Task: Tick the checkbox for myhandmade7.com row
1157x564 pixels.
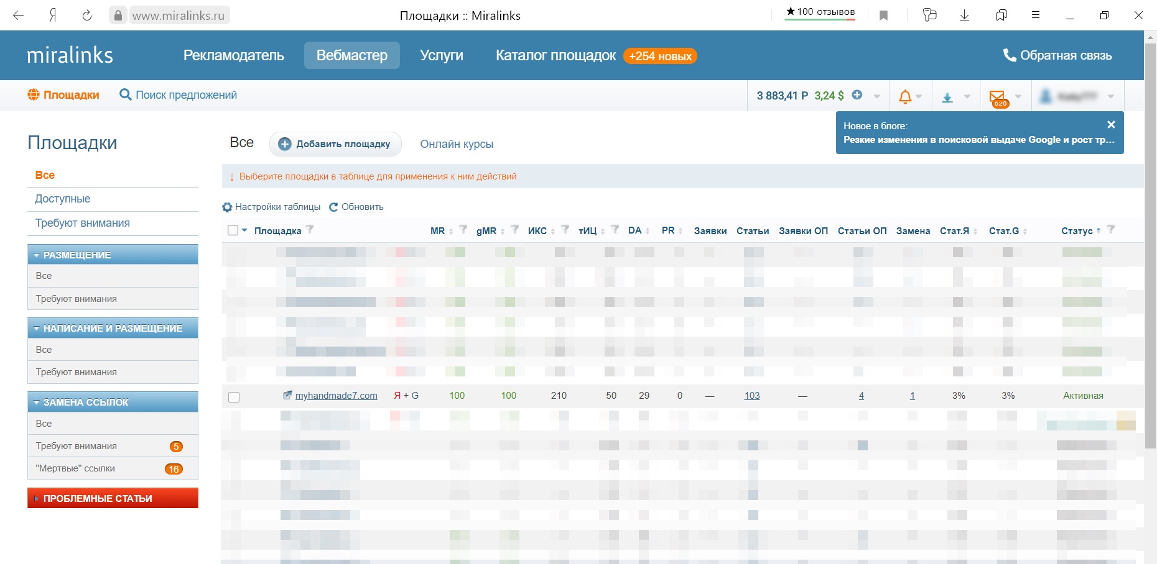Action: (234, 397)
